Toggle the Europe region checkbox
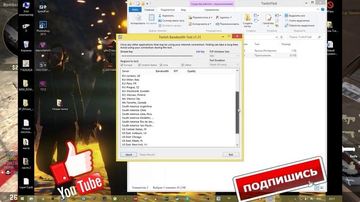360x202 pixels. point(122,65)
